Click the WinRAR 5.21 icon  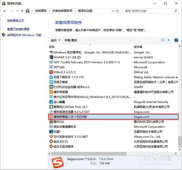click(x=51, y=57)
